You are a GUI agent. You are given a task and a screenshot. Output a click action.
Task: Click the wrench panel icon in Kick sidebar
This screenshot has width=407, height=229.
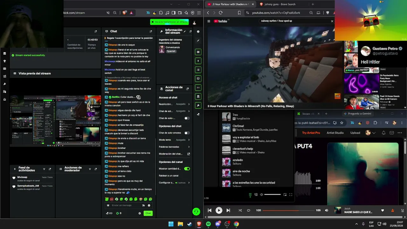(x=198, y=105)
